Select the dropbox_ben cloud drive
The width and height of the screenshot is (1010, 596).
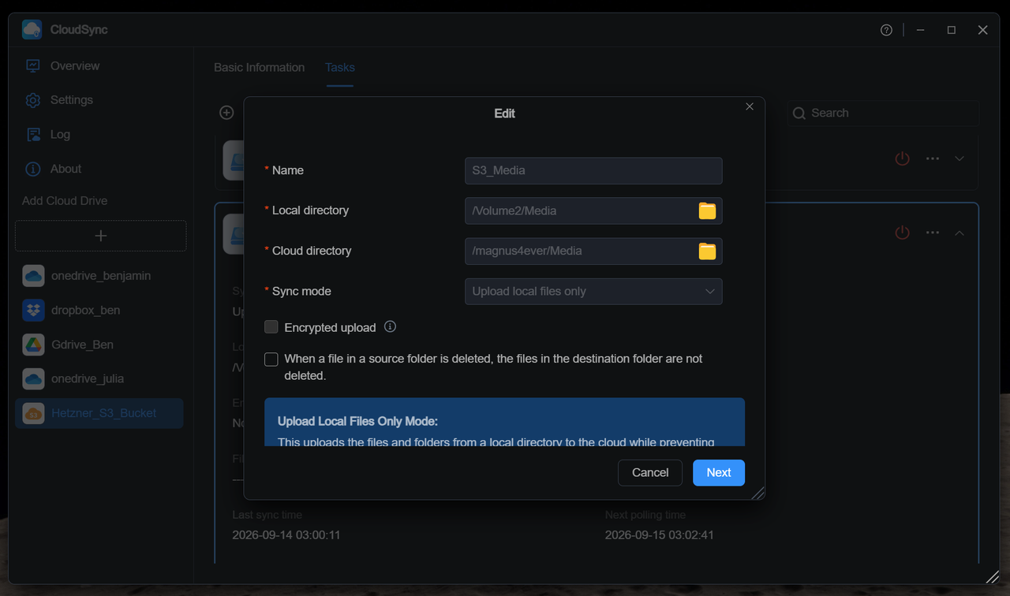(99, 311)
